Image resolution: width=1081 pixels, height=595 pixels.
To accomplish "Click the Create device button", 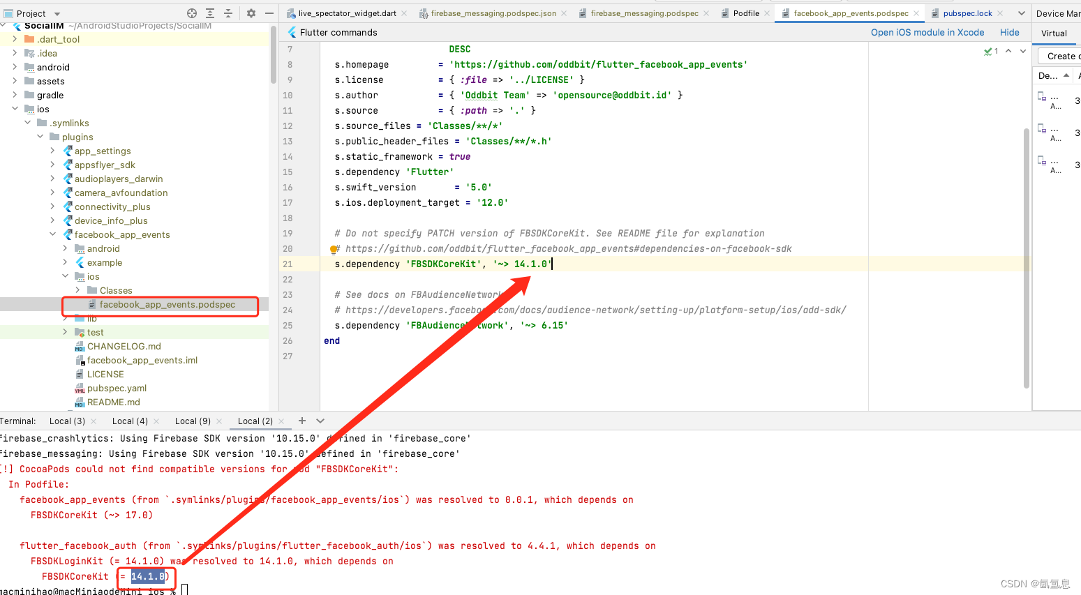I will [1059, 56].
